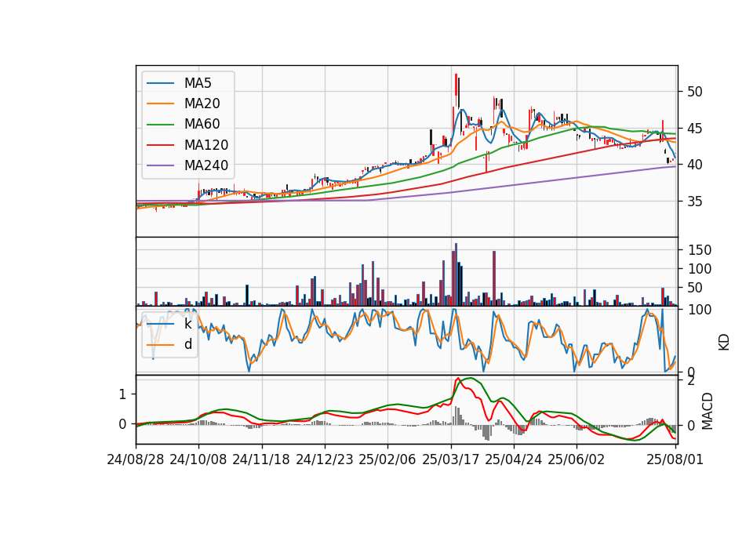Image resolution: width=753 pixels, height=541 pixels.
Task: Click the volume axis value 150
Action: [x=699, y=250]
